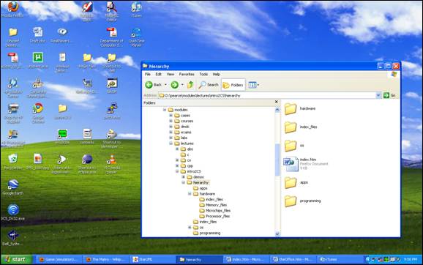The height and width of the screenshot is (265, 423).
Task: Click the green Back arrow icon
Action: (149, 85)
